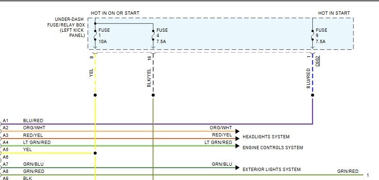Open the EXTERIOR LIGHTS SYSTEM reference
Viewport: 379px width, 180px height.
[x=272, y=170]
